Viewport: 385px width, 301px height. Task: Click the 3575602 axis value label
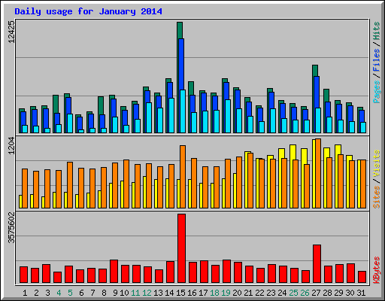(x=11, y=228)
